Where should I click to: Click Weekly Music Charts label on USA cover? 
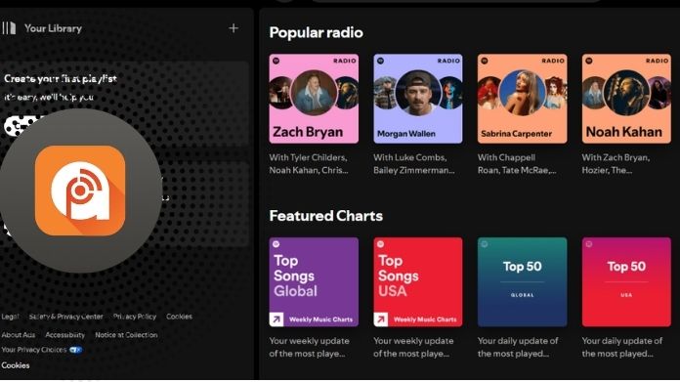coord(425,319)
